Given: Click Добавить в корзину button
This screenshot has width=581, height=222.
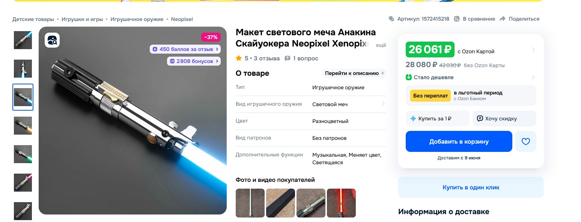Looking at the screenshot, I should (x=459, y=141).
